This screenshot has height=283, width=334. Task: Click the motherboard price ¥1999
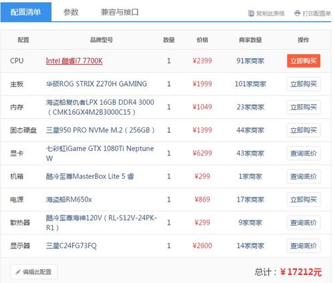tap(202, 84)
